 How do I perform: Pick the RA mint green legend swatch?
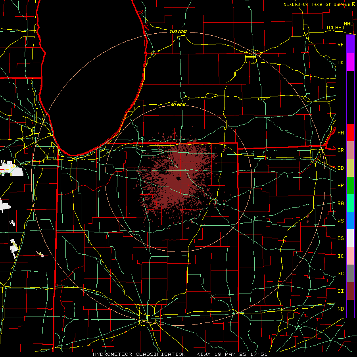[350, 203]
